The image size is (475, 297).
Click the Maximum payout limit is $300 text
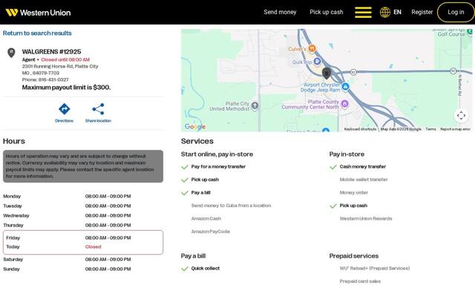[66, 88]
